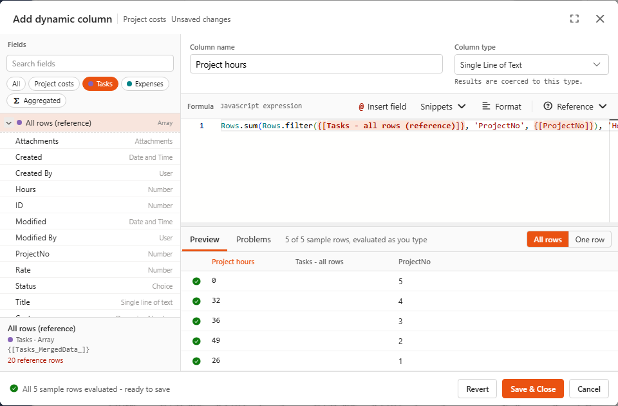Open the Preview tab
This screenshot has height=406, width=618.
(205, 240)
